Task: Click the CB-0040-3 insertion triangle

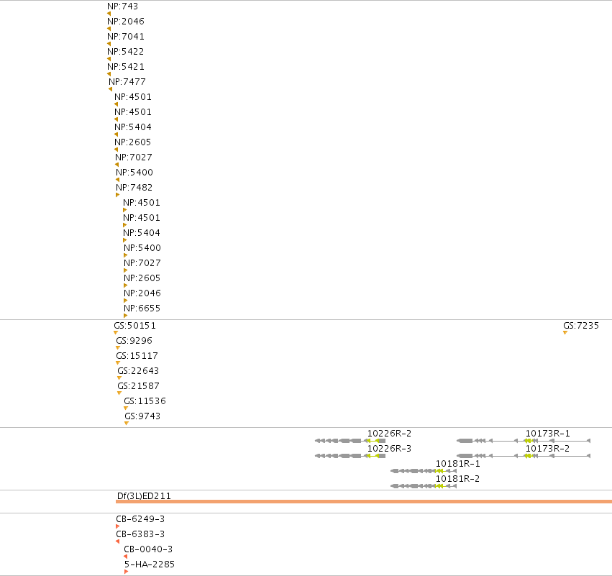Action: click(x=125, y=557)
